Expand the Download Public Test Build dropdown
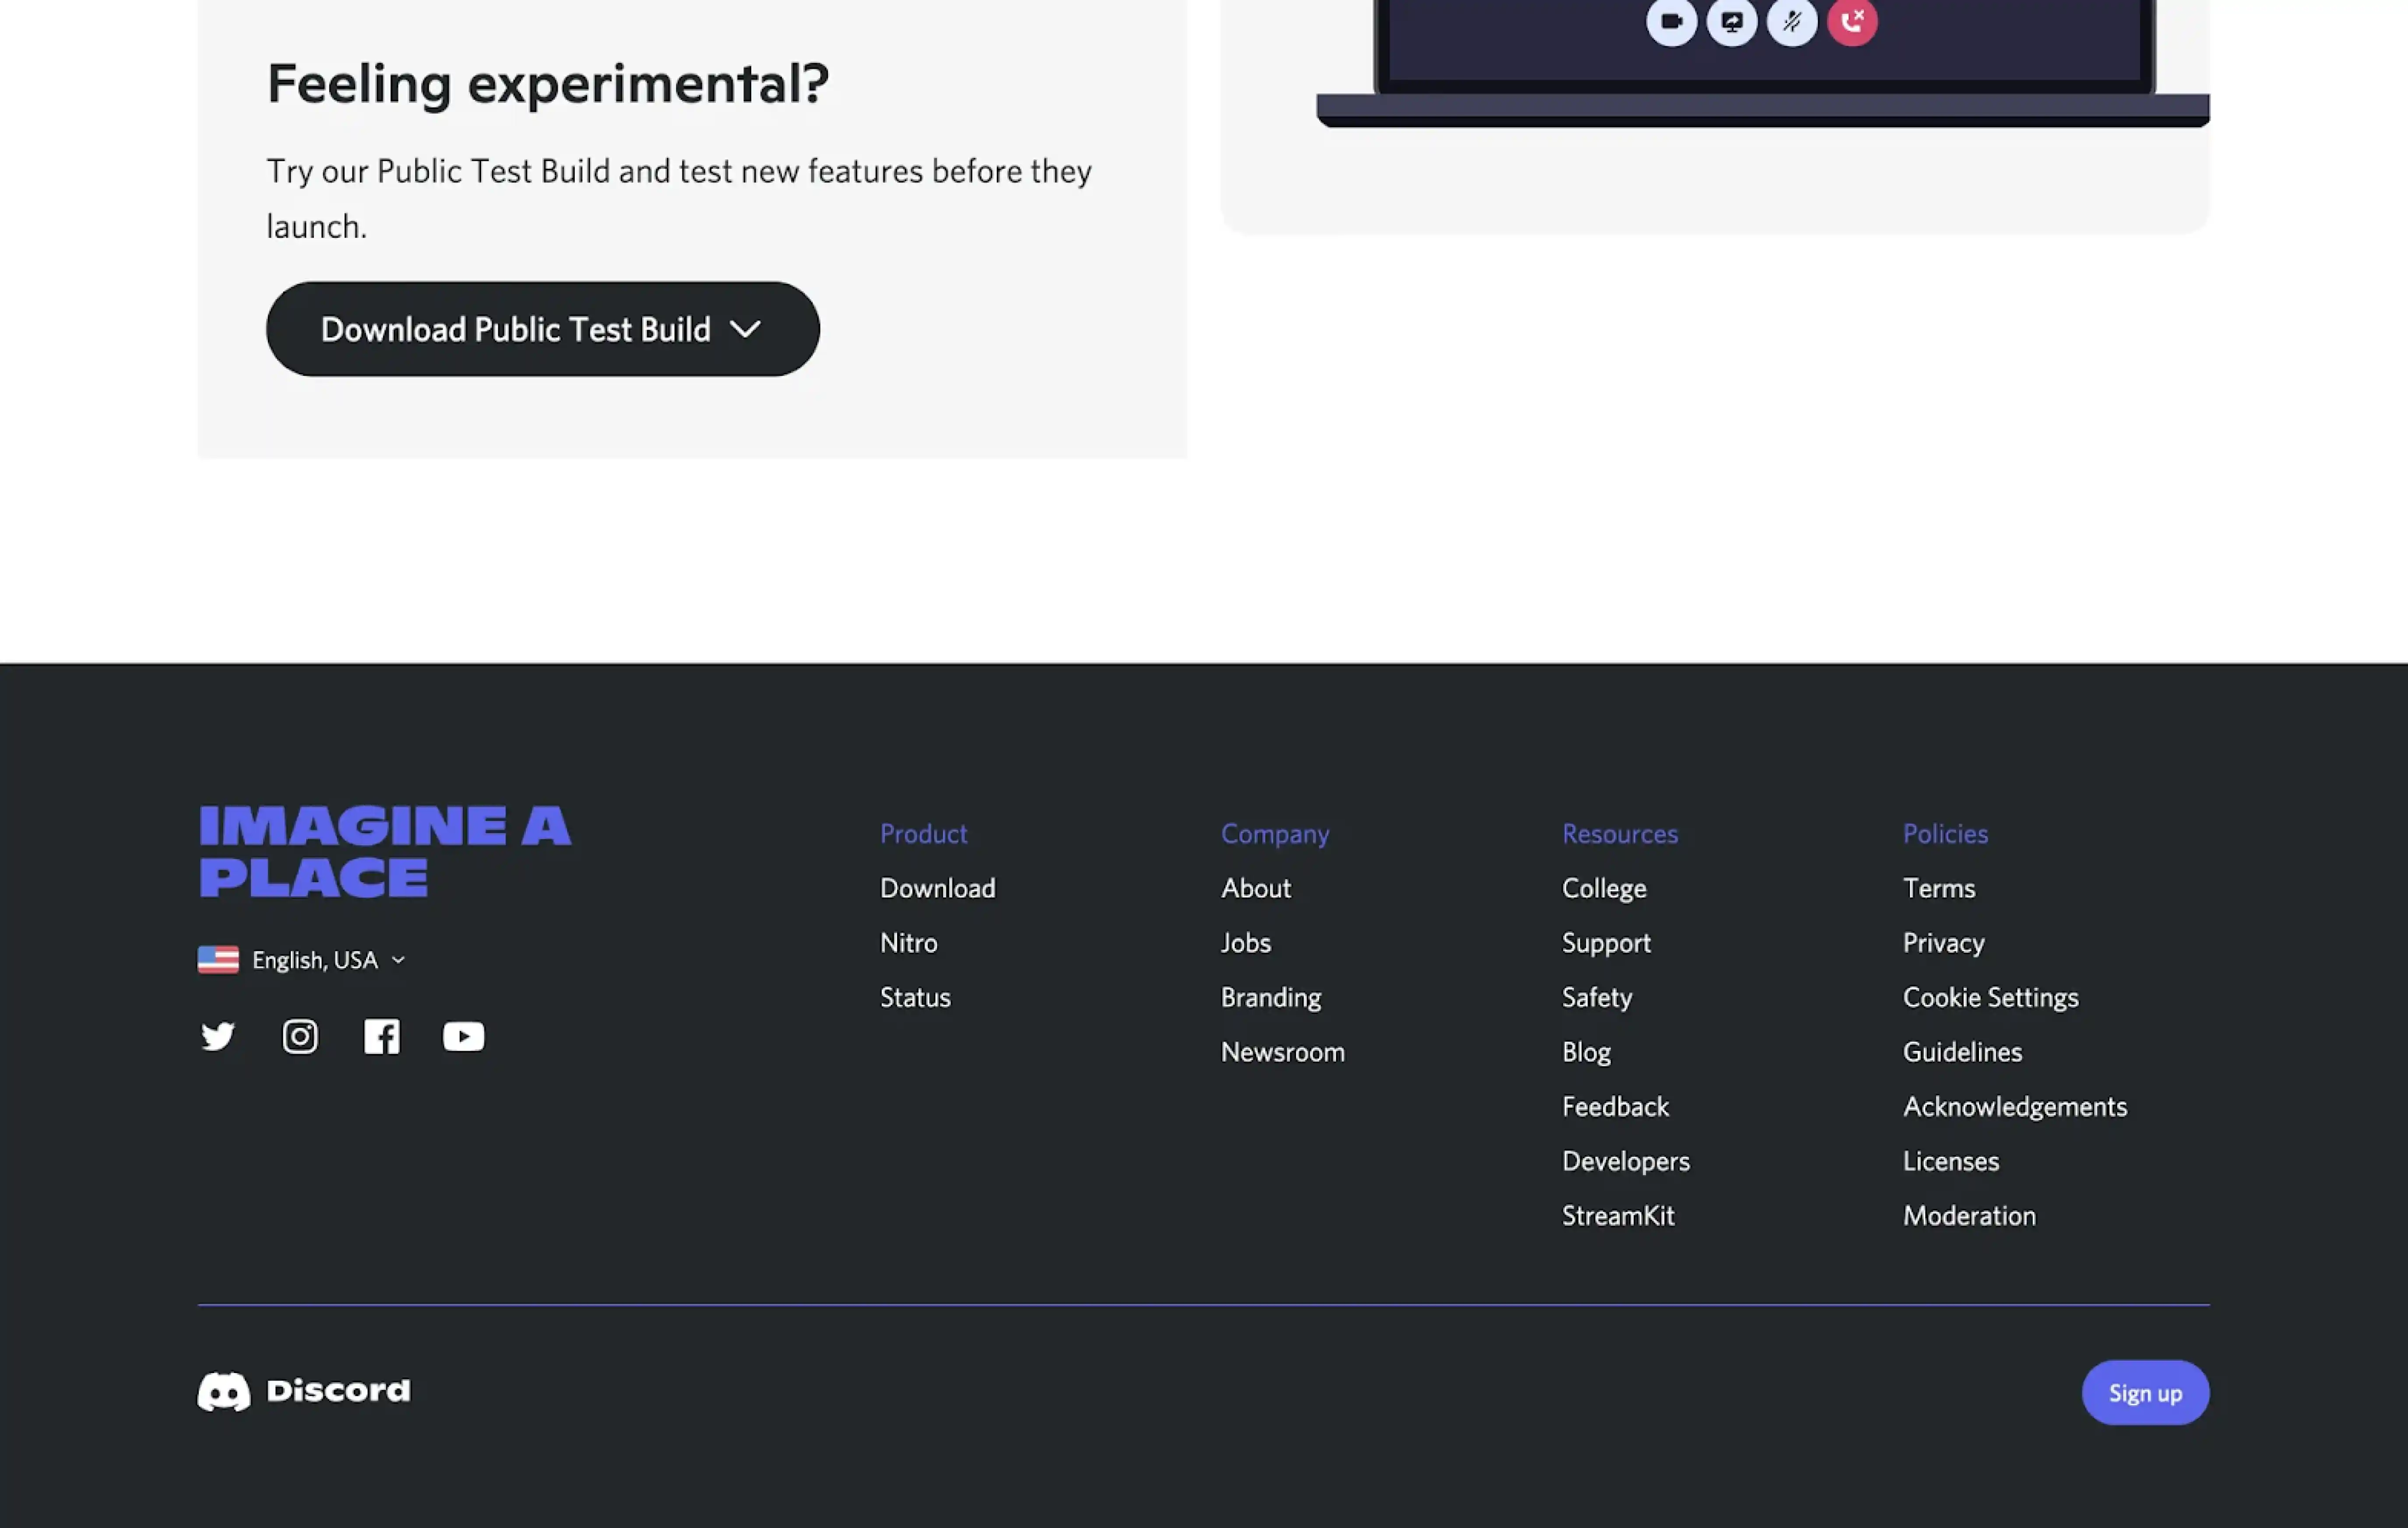 (541, 329)
